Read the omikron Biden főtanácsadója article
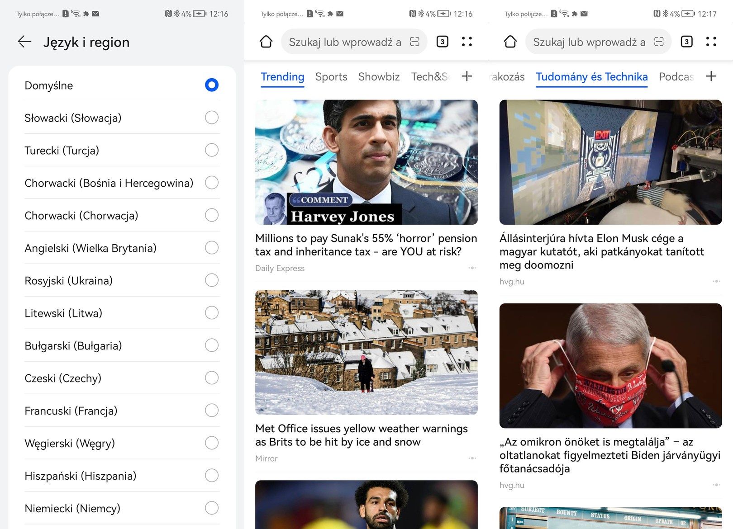The image size is (733, 529). (610, 455)
